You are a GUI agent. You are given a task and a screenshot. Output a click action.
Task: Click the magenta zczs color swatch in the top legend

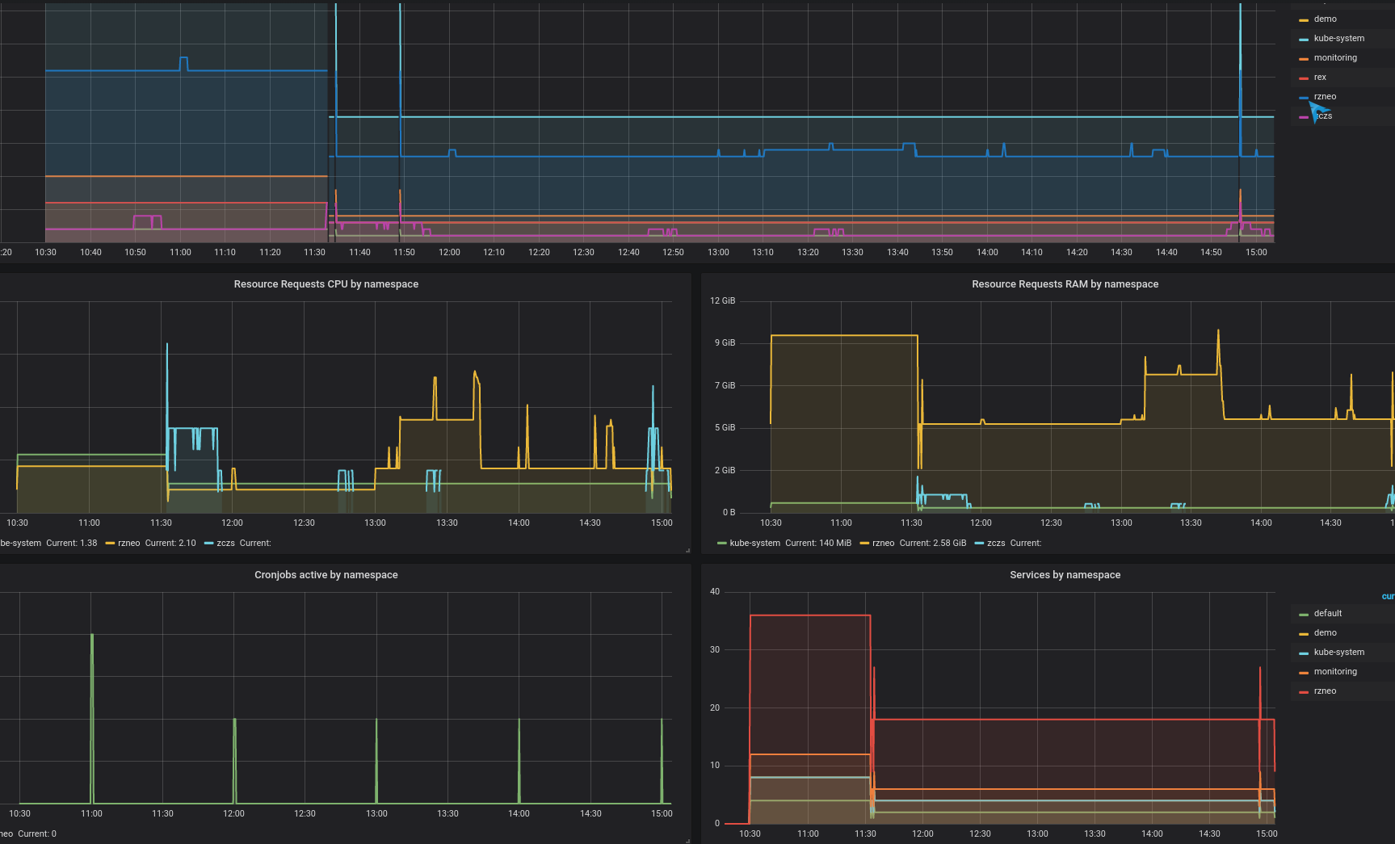pos(1304,117)
